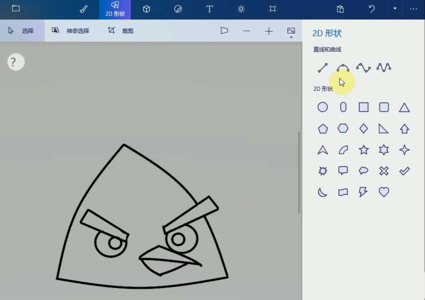Activate the 裁剪 crop tool
Viewport: 425px width, 300px height.
tap(120, 31)
